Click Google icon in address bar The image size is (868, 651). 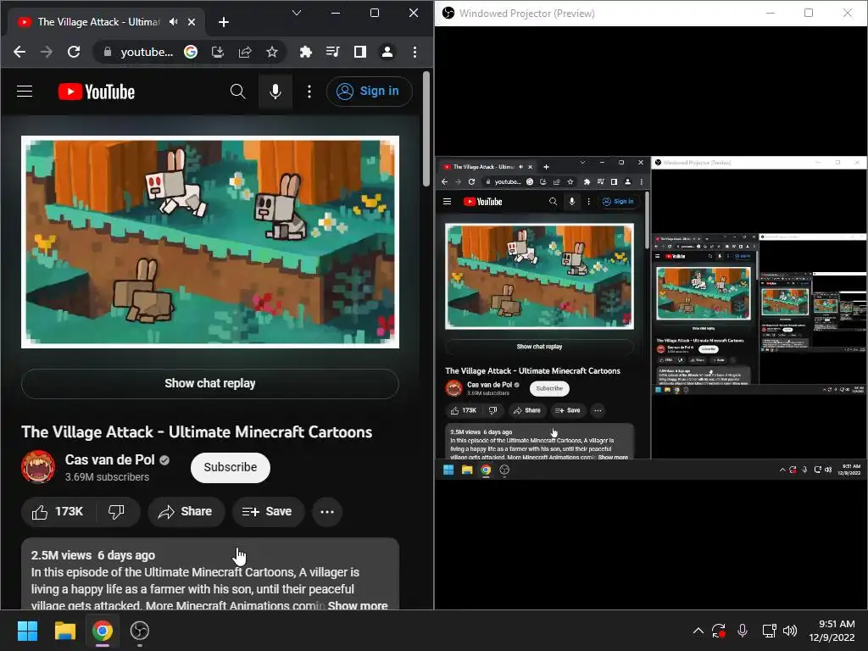191,52
